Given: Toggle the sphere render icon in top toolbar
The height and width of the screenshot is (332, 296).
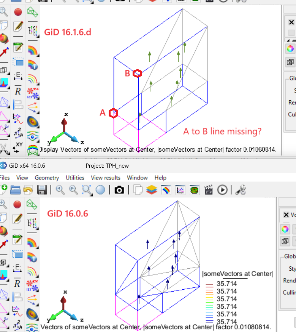Looking at the screenshot, I should click(x=100, y=189).
